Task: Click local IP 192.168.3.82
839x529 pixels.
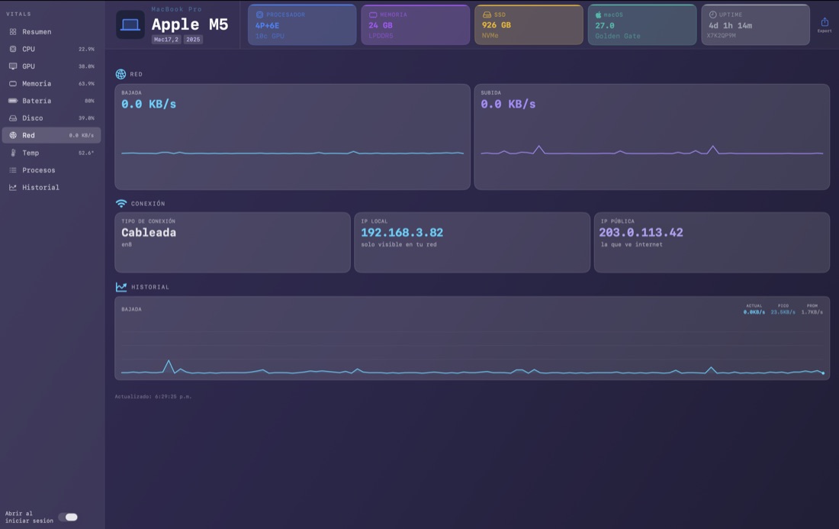Action: click(402, 233)
